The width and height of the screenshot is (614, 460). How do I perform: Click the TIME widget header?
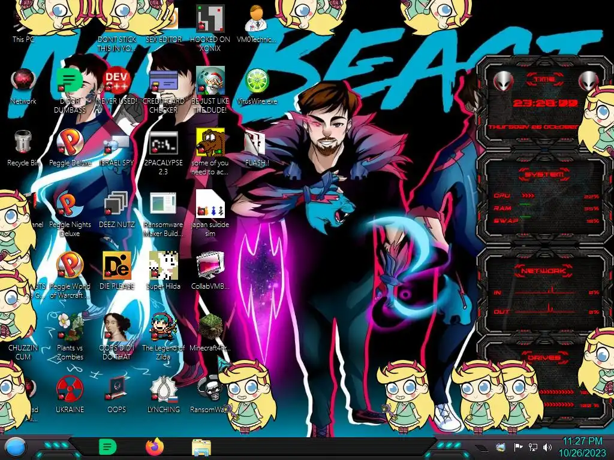544,79
